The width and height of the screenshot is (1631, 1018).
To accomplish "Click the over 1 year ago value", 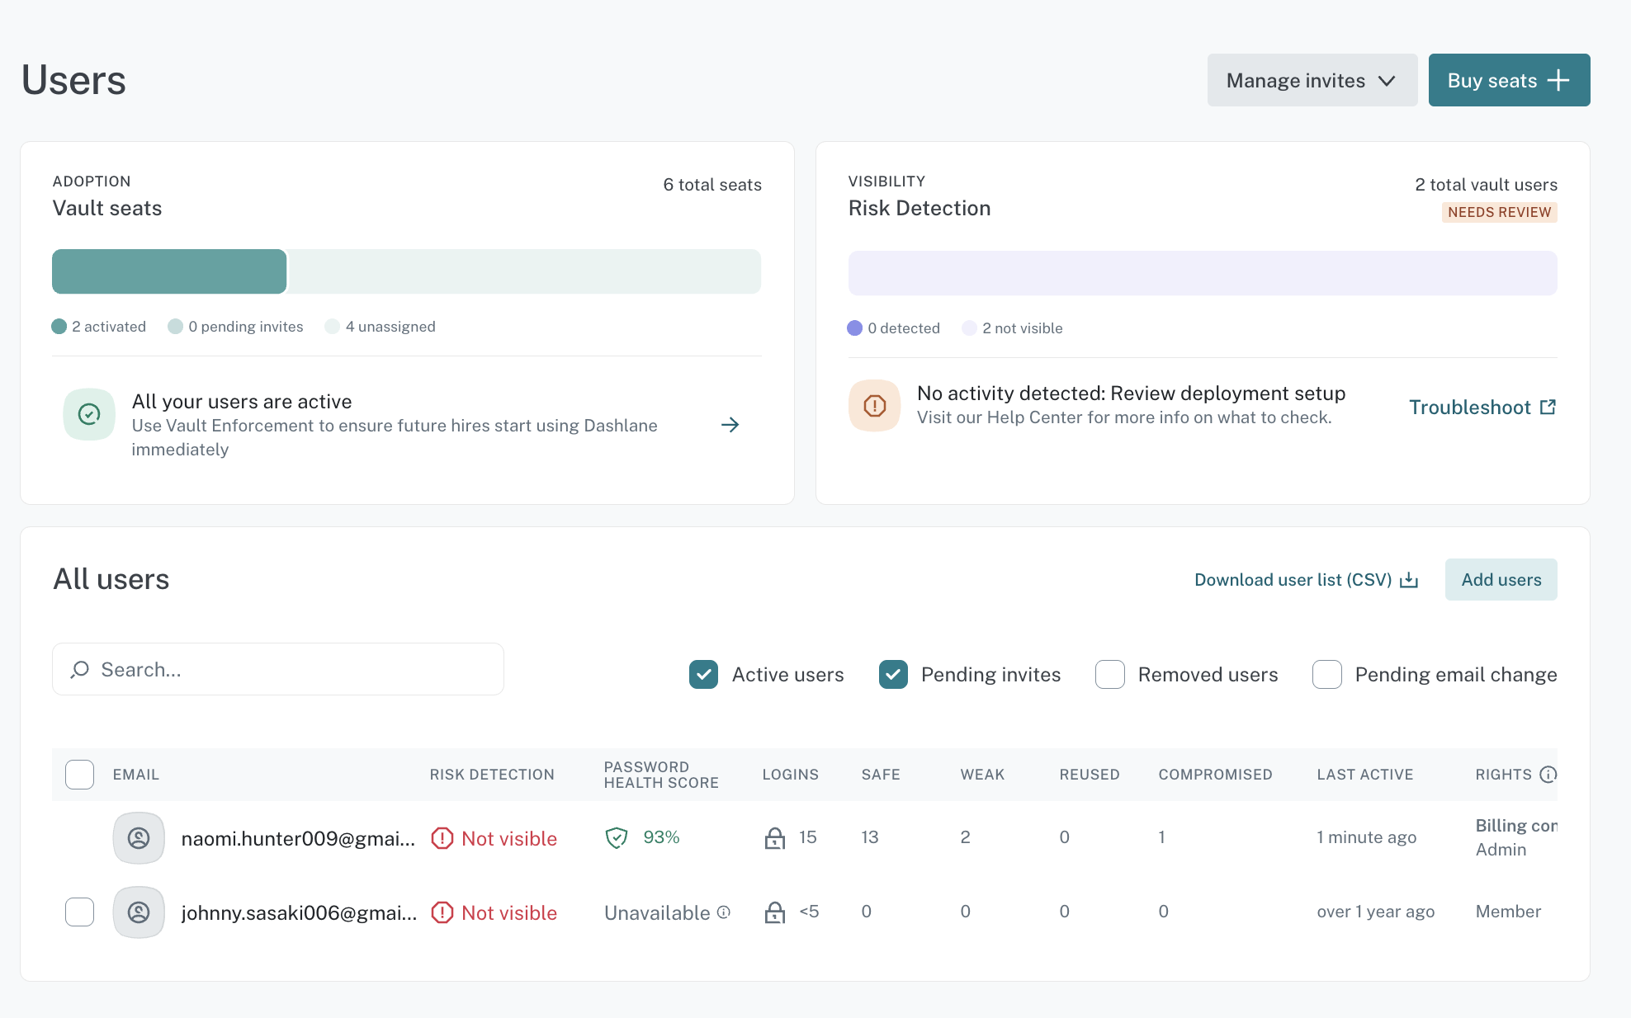I will pyautogui.click(x=1375, y=912).
